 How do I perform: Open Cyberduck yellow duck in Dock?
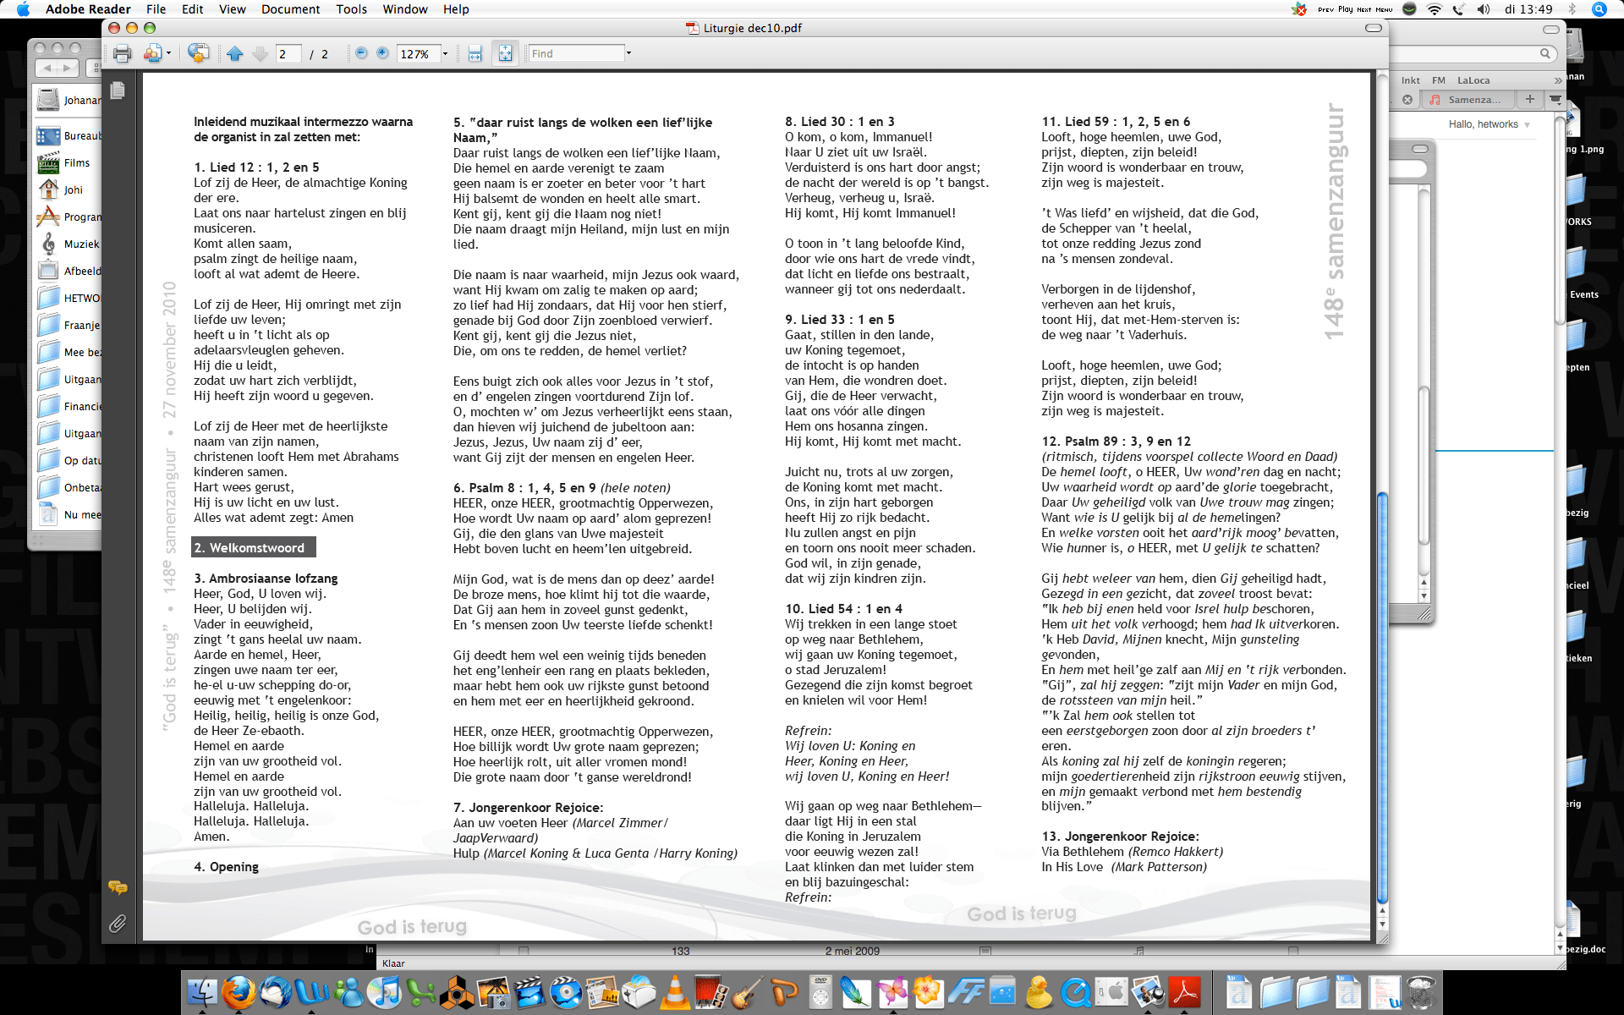point(1039,992)
